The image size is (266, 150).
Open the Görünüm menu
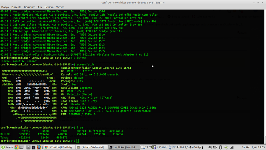(x=29, y=7)
